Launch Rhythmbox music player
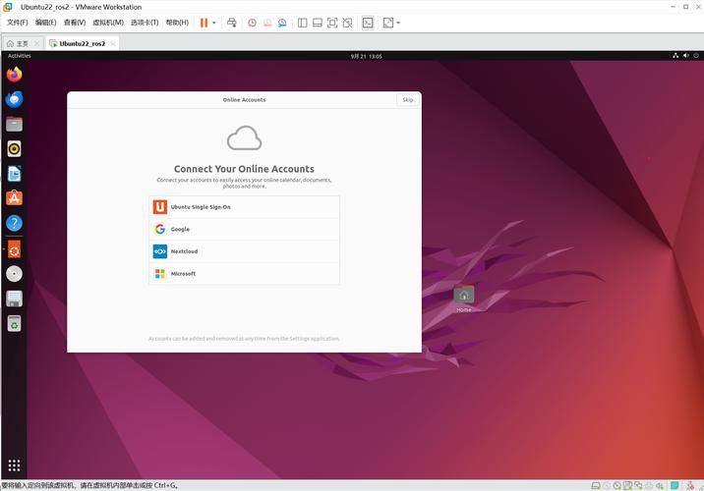This screenshot has height=491, width=704. 15,149
